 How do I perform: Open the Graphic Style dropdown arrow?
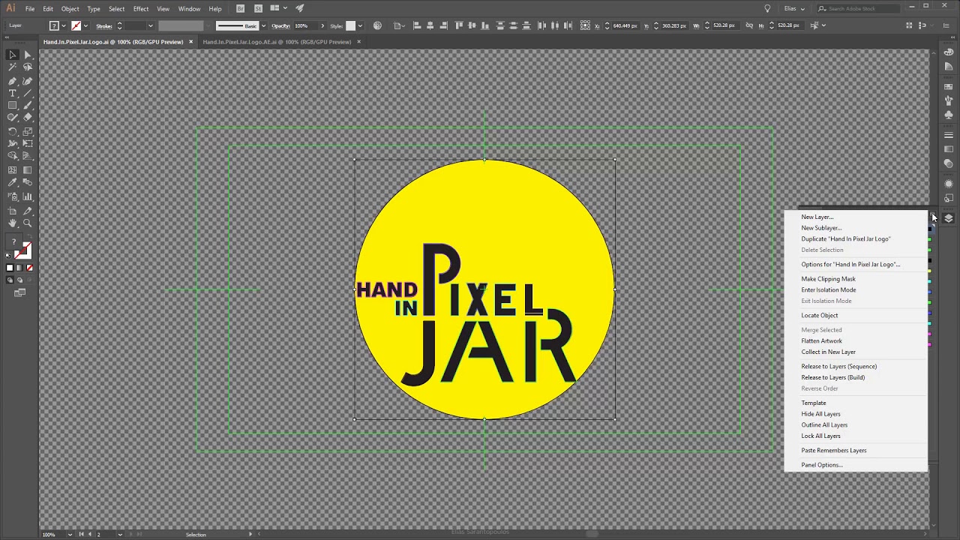(x=361, y=25)
